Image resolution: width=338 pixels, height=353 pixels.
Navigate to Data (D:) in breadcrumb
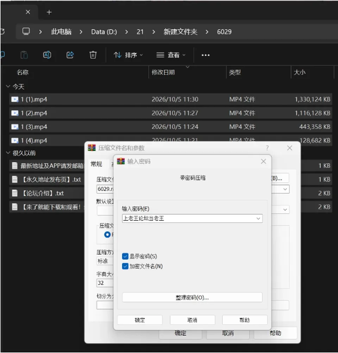point(104,32)
